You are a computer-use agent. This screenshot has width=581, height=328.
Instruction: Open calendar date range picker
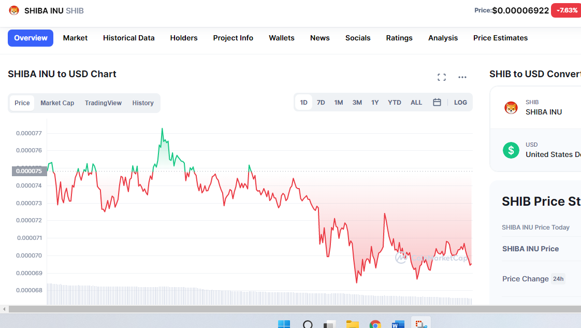pyautogui.click(x=437, y=102)
